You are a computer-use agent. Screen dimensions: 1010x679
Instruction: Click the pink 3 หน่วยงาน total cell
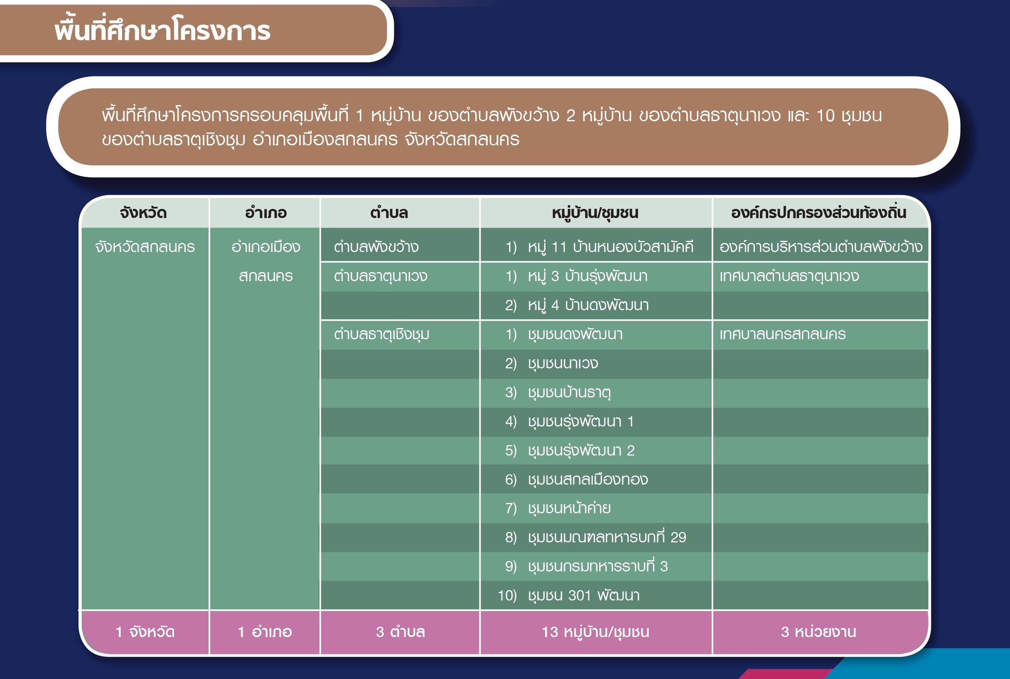click(x=818, y=632)
